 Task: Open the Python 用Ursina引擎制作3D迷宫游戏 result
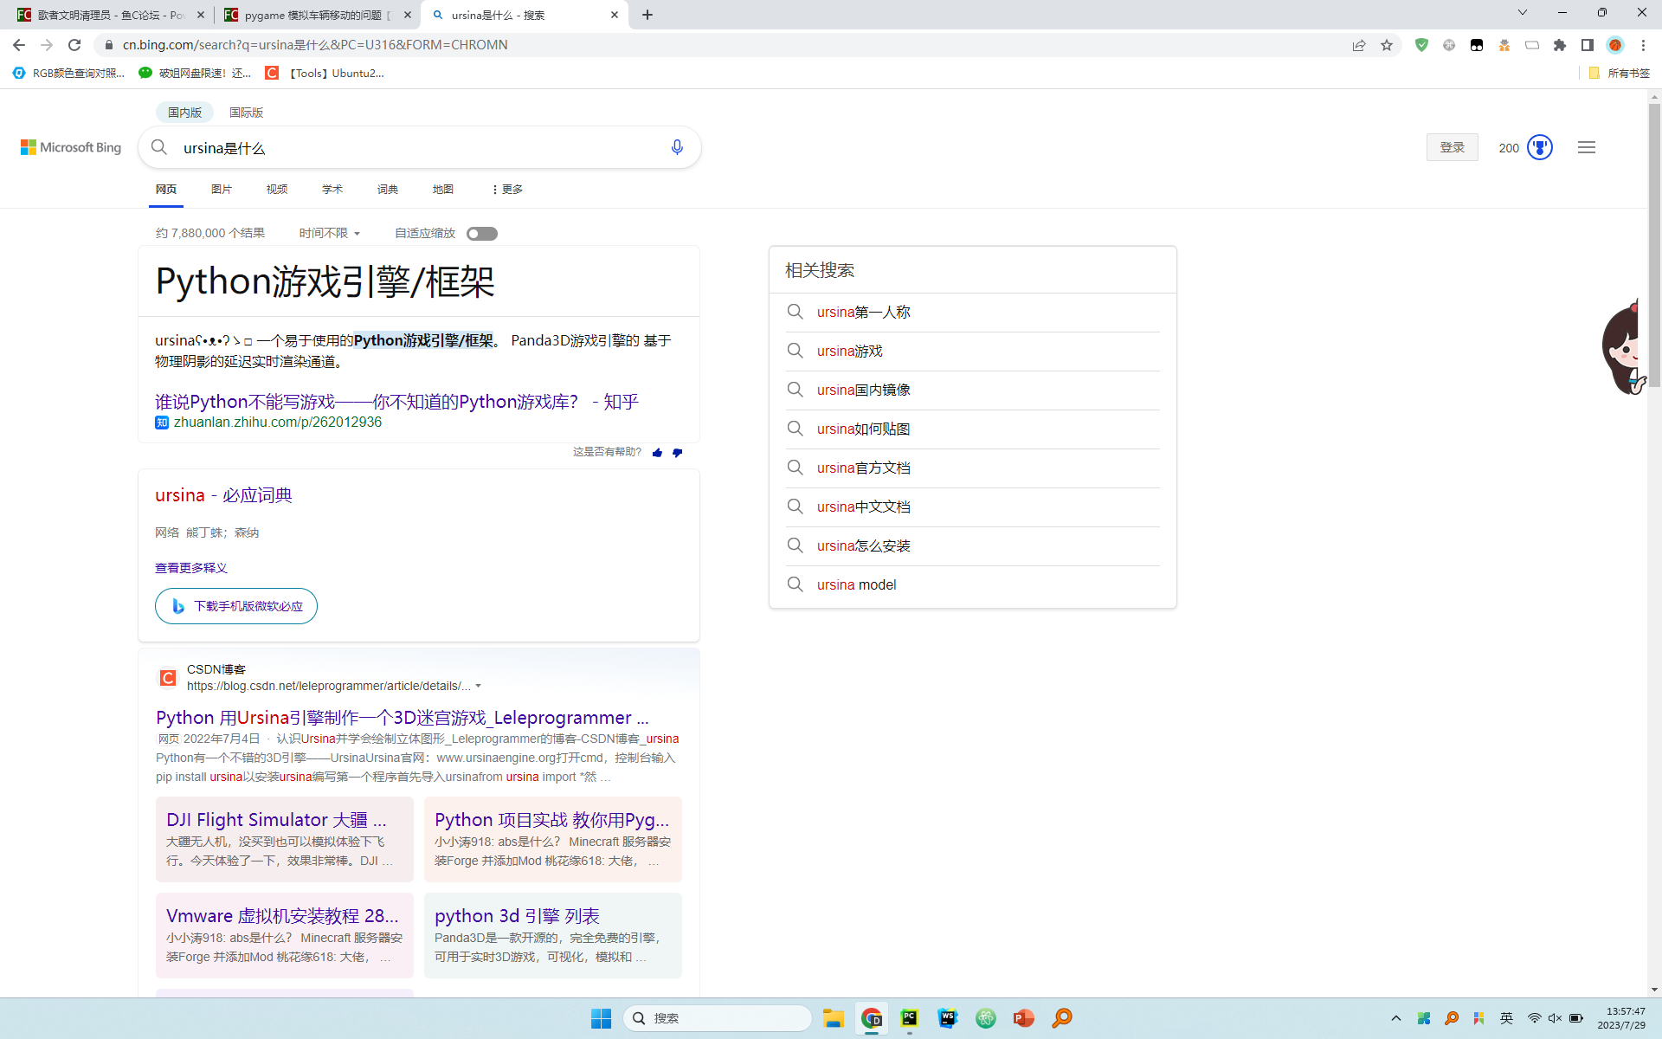click(402, 718)
